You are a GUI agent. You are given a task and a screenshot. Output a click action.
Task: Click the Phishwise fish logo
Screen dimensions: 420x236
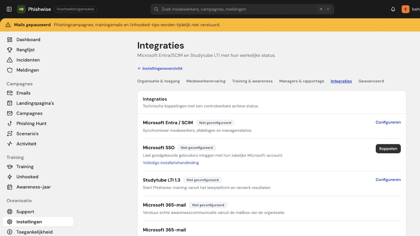click(x=21, y=9)
